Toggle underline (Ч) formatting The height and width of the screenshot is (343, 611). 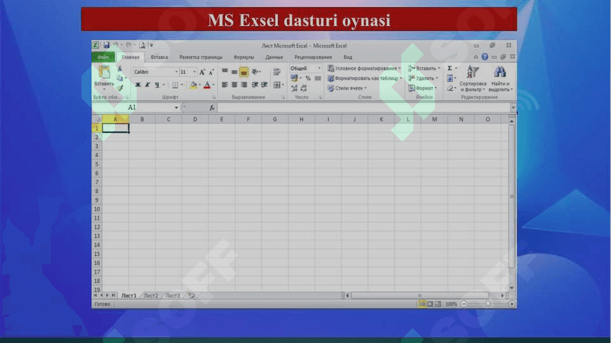coord(157,84)
